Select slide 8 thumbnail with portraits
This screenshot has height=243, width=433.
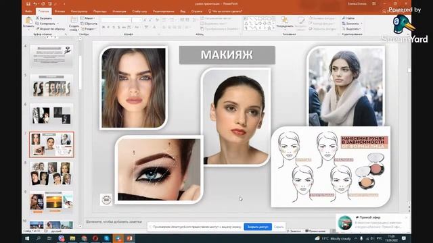pos(51,173)
